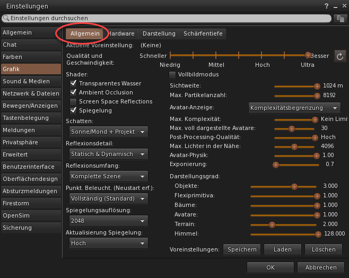Open the Schatten dropdown

108,132
